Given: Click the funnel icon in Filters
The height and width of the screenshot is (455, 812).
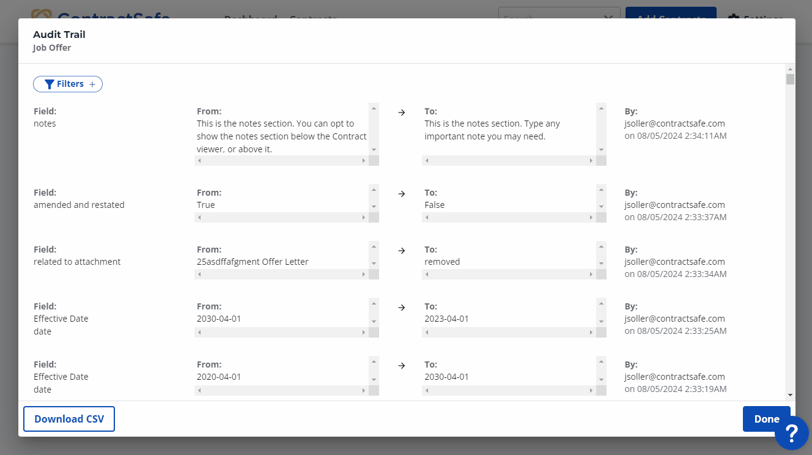Looking at the screenshot, I should pos(50,84).
